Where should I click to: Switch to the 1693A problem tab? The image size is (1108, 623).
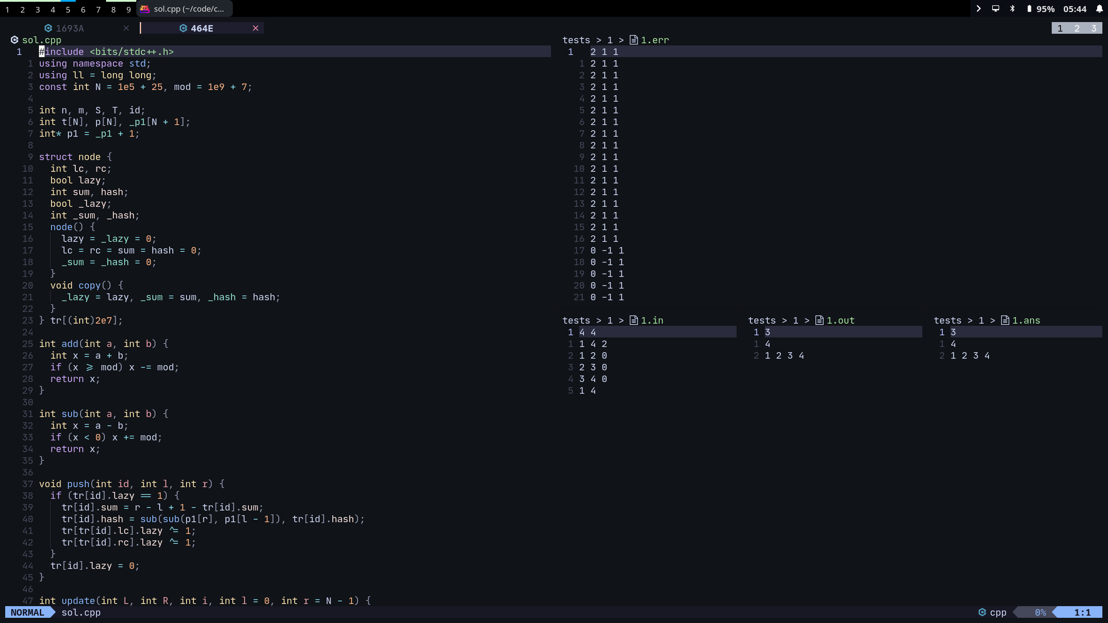pyautogui.click(x=71, y=28)
